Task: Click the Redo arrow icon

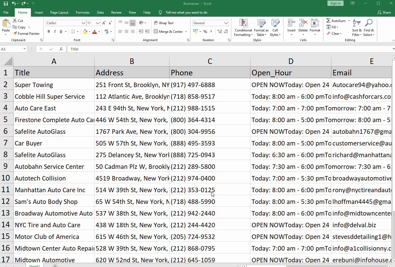Action: [x=24, y=4]
